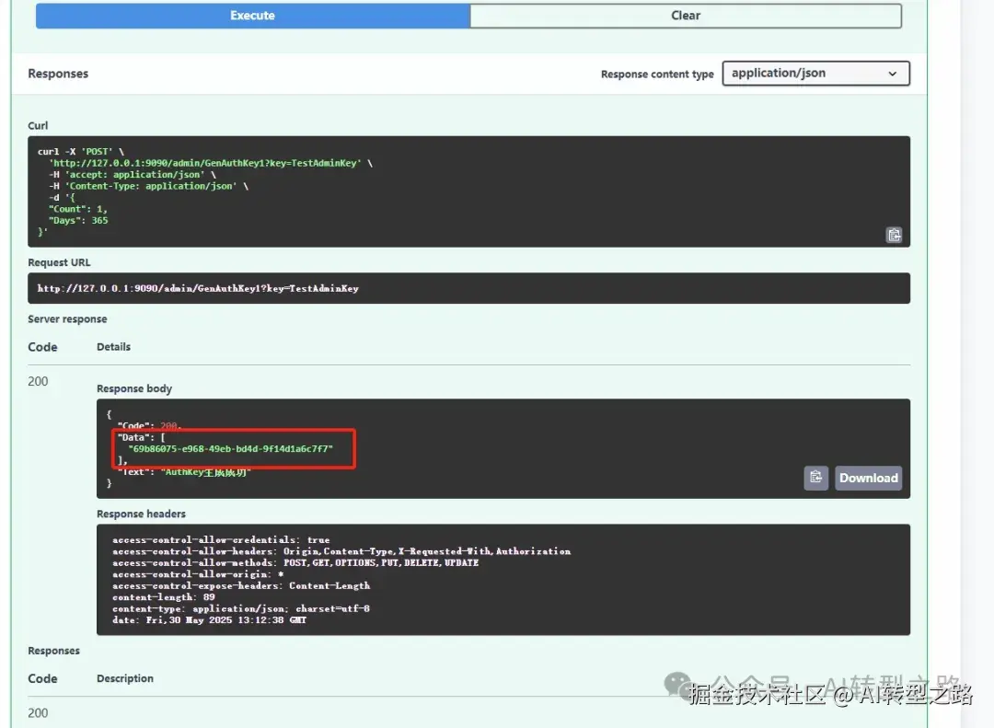Select the Request URL text box
The width and height of the screenshot is (994, 728).
(468, 288)
